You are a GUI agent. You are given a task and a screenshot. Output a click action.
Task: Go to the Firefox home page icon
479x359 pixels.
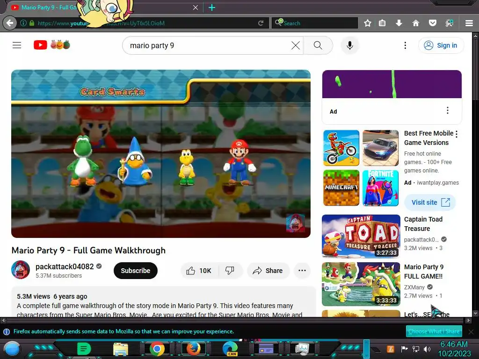click(415, 23)
